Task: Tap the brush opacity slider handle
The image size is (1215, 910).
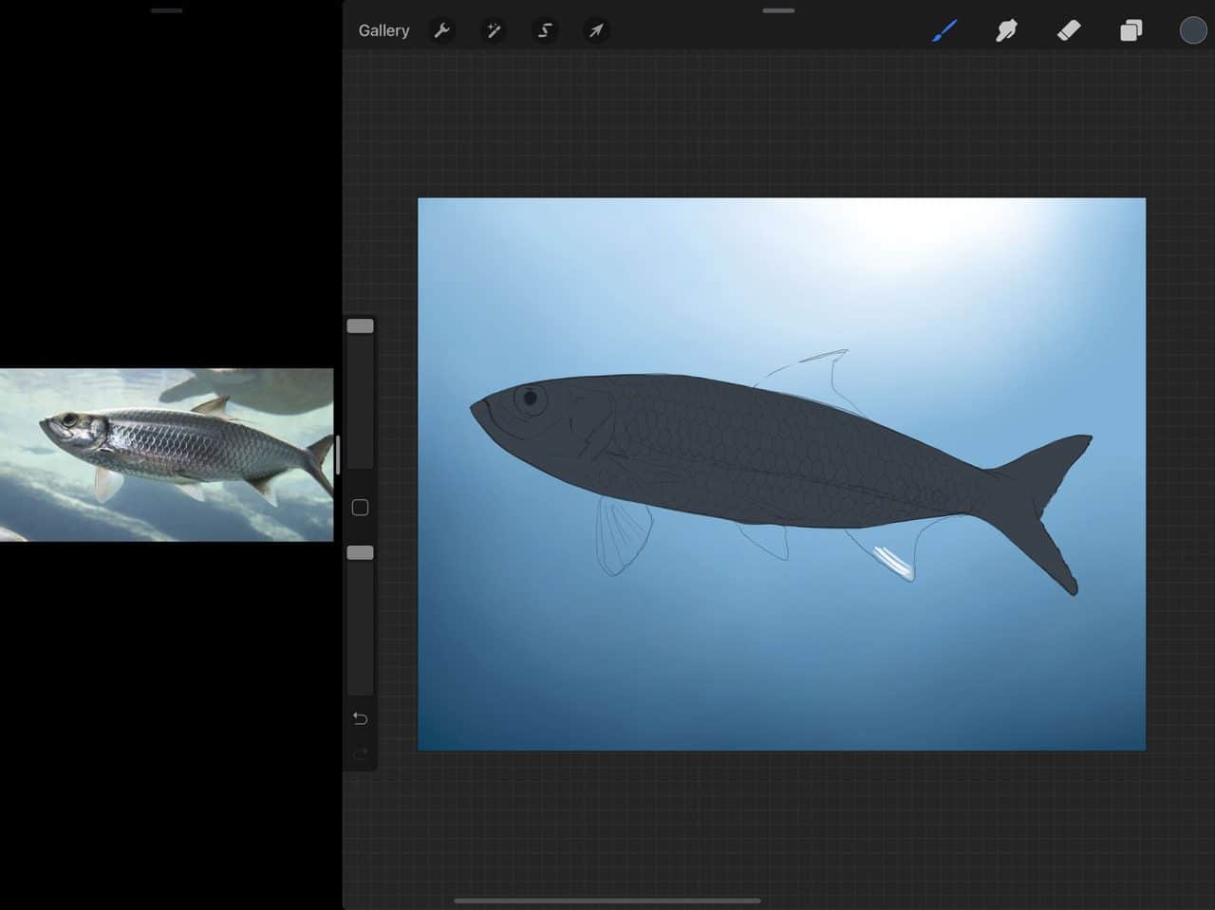Action: [x=360, y=551]
